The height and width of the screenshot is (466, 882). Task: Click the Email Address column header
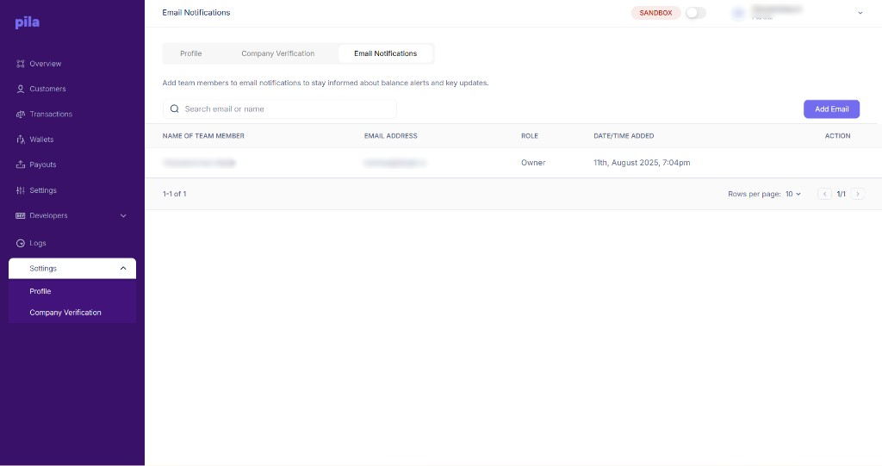point(390,135)
